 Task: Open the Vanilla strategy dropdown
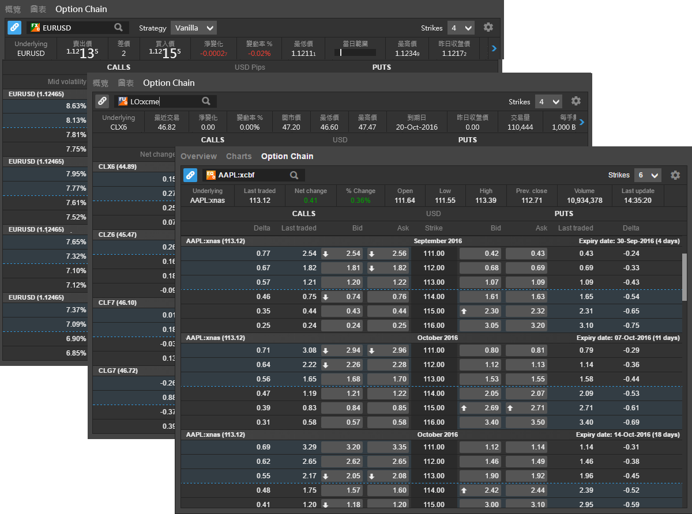tap(194, 28)
